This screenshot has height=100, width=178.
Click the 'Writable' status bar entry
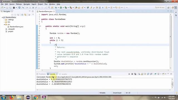click(102, 93)
